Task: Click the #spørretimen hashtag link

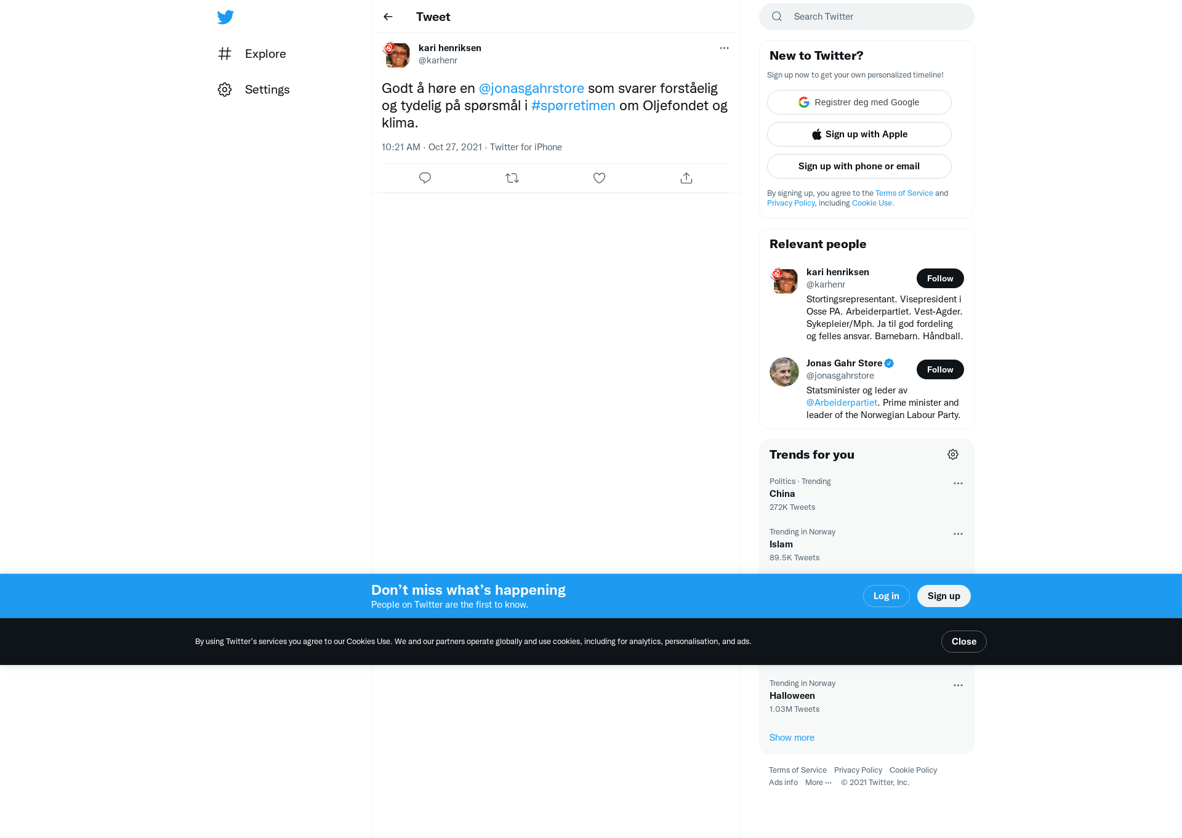Action: point(573,105)
